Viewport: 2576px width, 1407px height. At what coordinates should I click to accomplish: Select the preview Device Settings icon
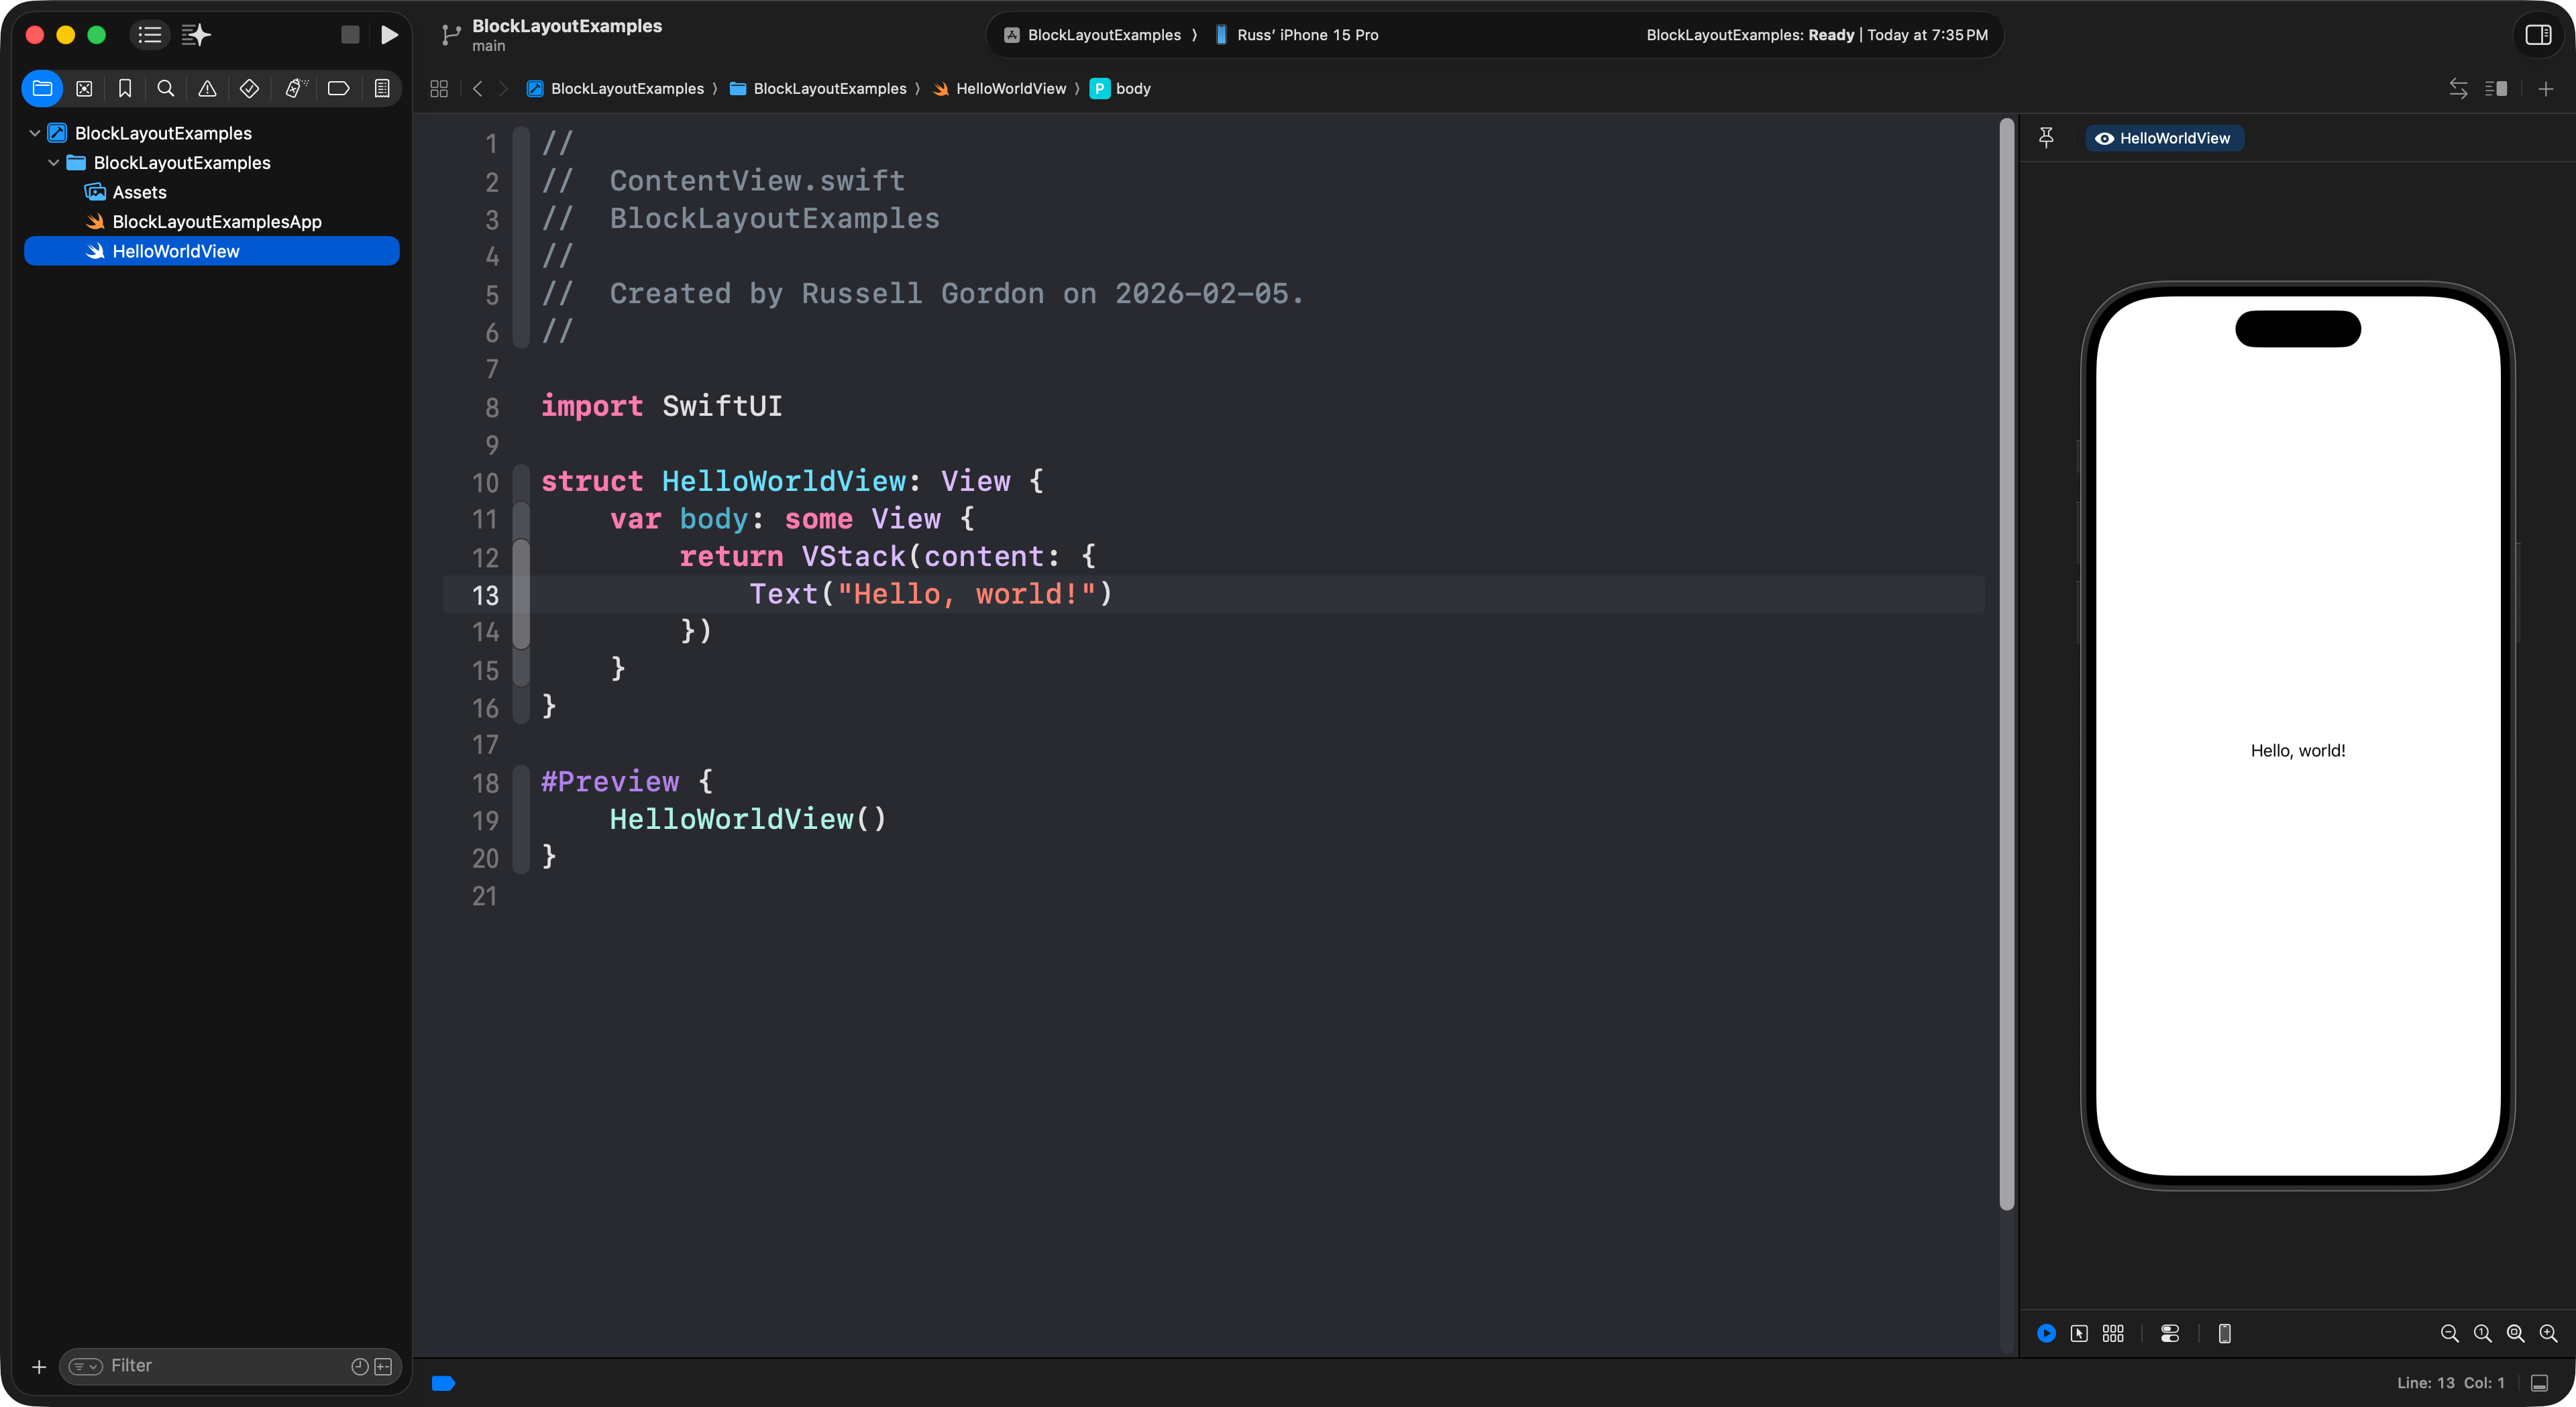pyautogui.click(x=2169, y=1333)
